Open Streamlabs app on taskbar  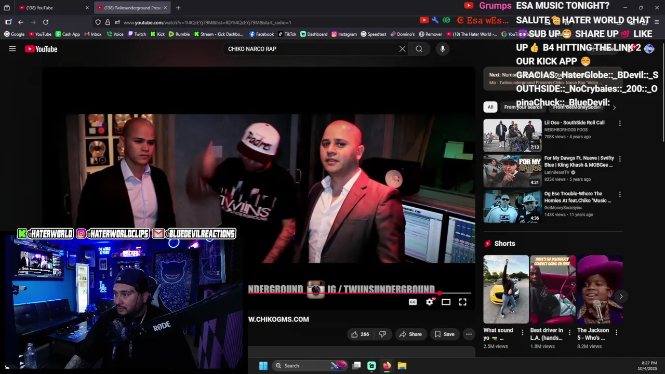[371, 366]
